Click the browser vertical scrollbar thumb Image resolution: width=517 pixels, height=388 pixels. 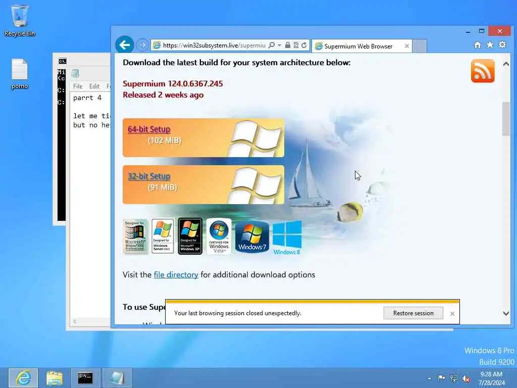point(506,119)
